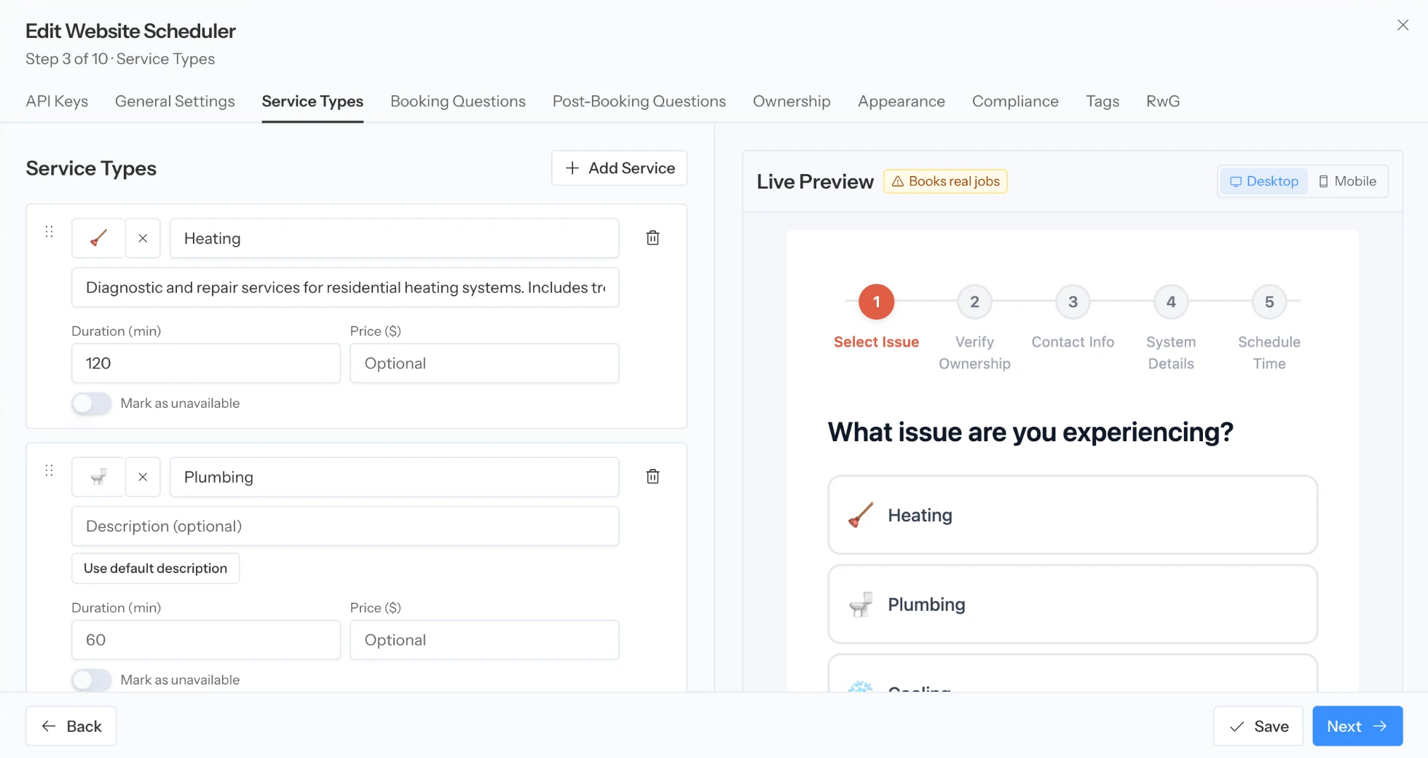This screenshot has width=1428, height=758.
Task: Switch the live preview to Mobile view
Action: (x=1347, y=181)
